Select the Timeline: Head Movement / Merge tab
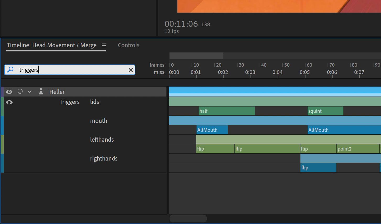 (52, 45)
